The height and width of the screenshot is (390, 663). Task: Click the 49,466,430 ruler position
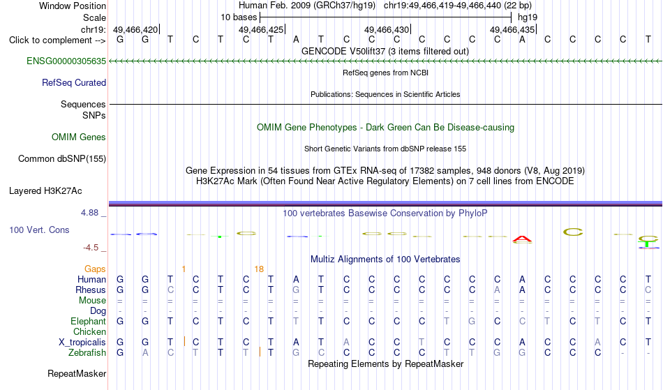[387, 29]
